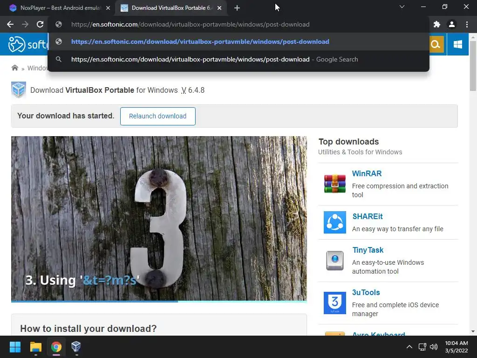Open the Chrome three-dot menu
The height and width of the screenshot is (358, 477).
467,24
